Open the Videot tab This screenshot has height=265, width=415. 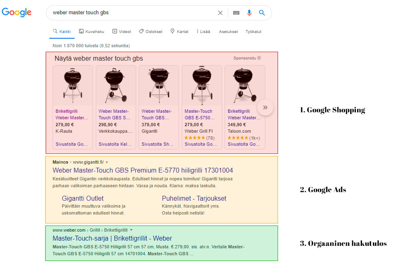(122, 31)
